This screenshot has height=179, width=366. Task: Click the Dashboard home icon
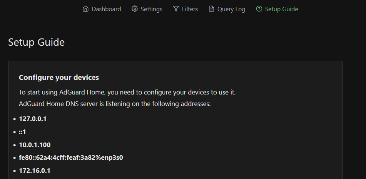[85, 9]
